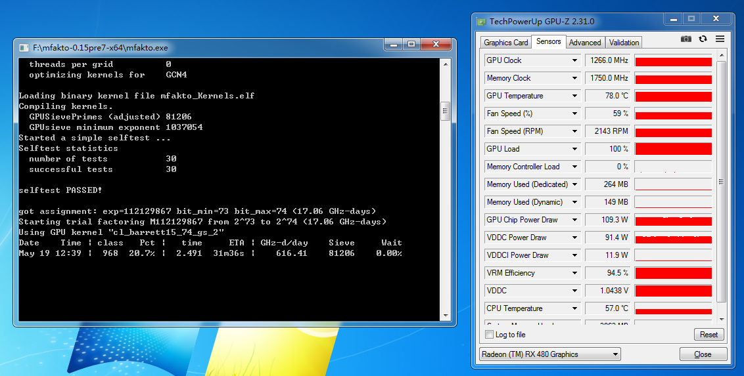This screenshot has width=744, height=376.
Task: Click the mfakto console scrollbar thumb
Action: tap(445, 112)
